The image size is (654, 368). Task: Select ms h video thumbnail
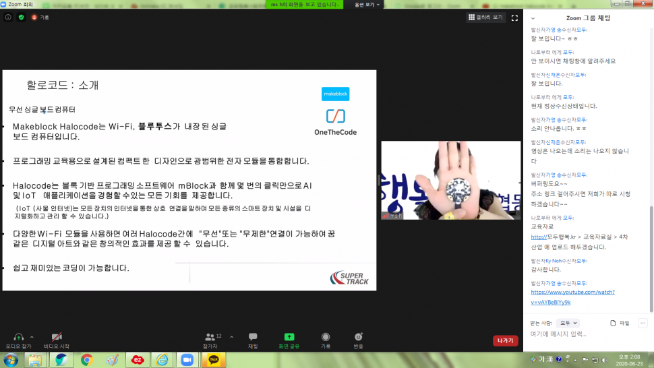pyautogui.click(x=450, y=180)
